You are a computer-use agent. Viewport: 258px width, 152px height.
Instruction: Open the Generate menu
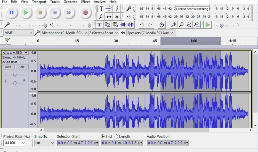coord(70,2)
